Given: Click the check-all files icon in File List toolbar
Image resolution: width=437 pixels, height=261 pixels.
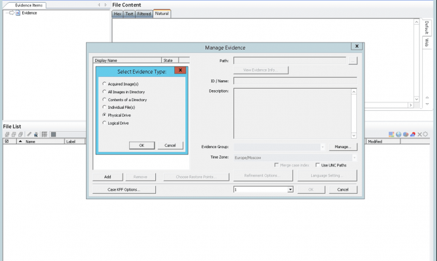Looking at the screenshot, I should [x=7, y=134].
